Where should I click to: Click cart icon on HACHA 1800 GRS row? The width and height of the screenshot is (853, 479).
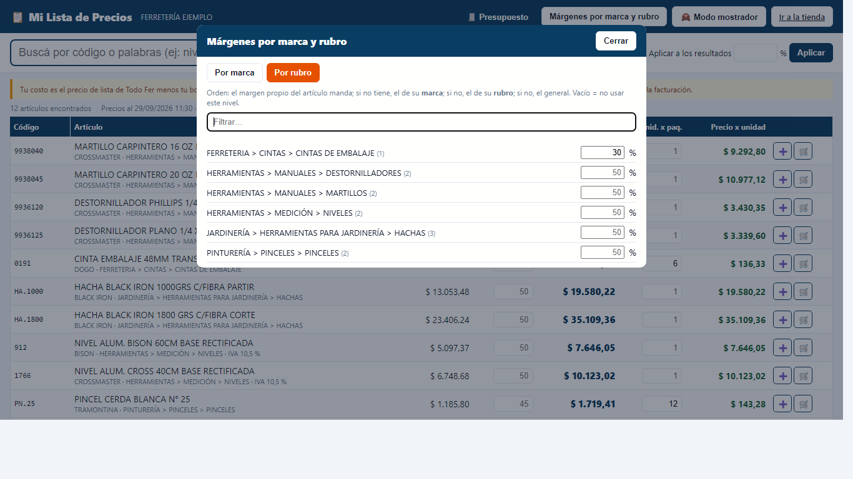point(803,319)
